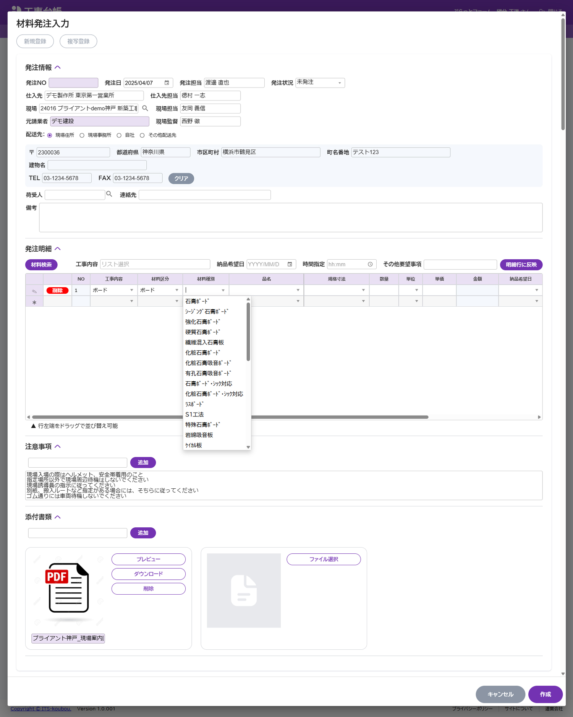Screen dimensions: 573x717
Task: Open 単位 dropdown in row 1
Action: (416, 290)
